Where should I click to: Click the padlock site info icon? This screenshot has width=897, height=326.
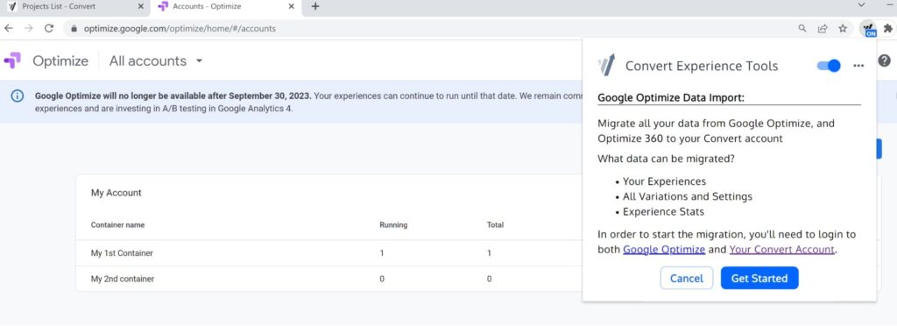point(74,28)
